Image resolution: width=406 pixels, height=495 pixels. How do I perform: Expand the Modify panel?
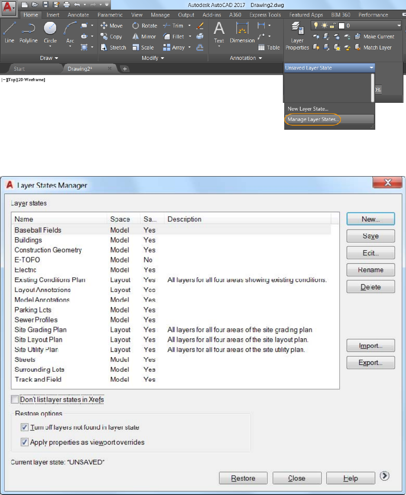pyautogui.click(x=153, y=58)
